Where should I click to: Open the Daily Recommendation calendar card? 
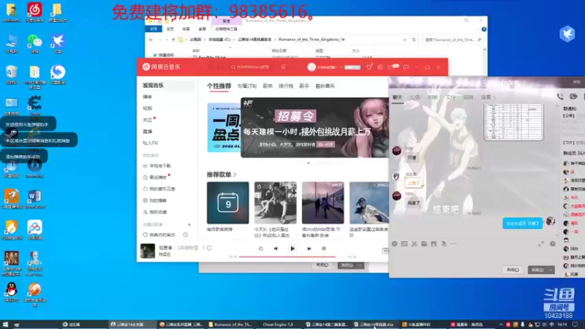coord(227,203)
